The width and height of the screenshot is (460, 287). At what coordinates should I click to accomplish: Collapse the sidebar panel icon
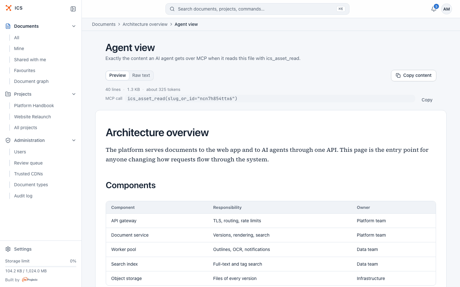pos(73,9)
